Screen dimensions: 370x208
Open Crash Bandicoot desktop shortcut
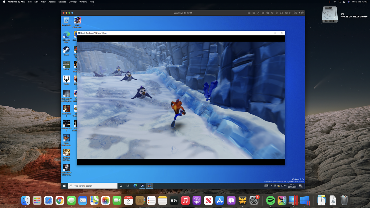[x=66, y=140]
